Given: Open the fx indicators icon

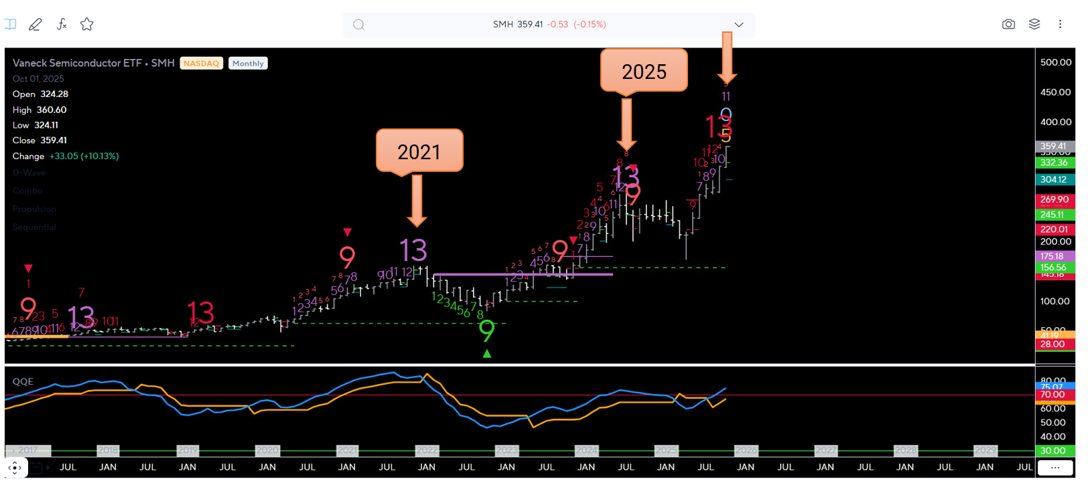Looking at the screenshot, I should click(62, 25).
